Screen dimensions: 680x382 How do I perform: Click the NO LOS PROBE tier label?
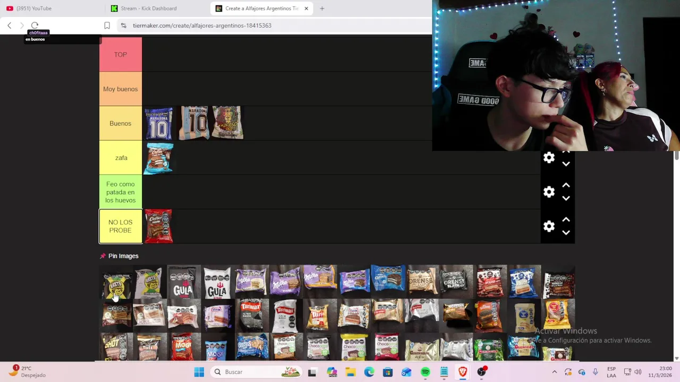pyautogui.click(x=121, y=227)
